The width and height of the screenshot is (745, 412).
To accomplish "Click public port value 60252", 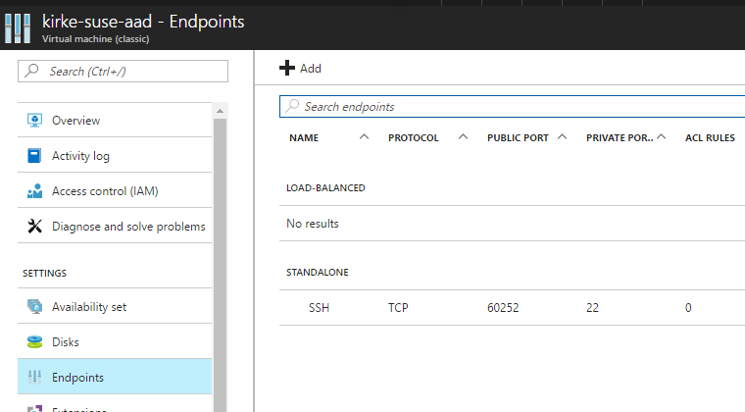I will point(503,308).
